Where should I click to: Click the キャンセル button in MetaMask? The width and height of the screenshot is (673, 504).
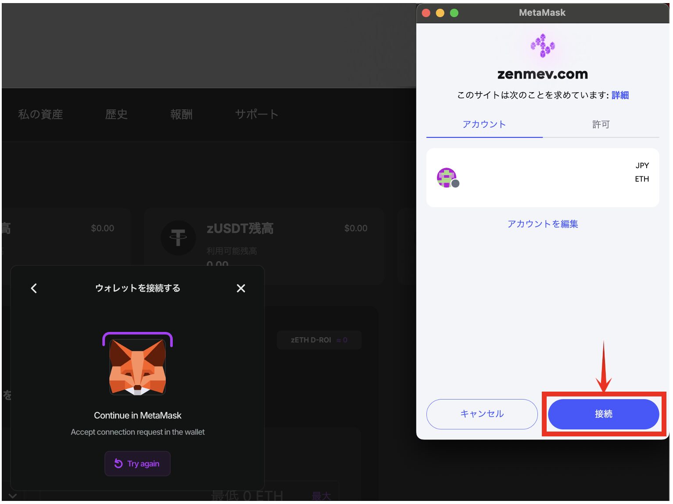click(482, 414)
